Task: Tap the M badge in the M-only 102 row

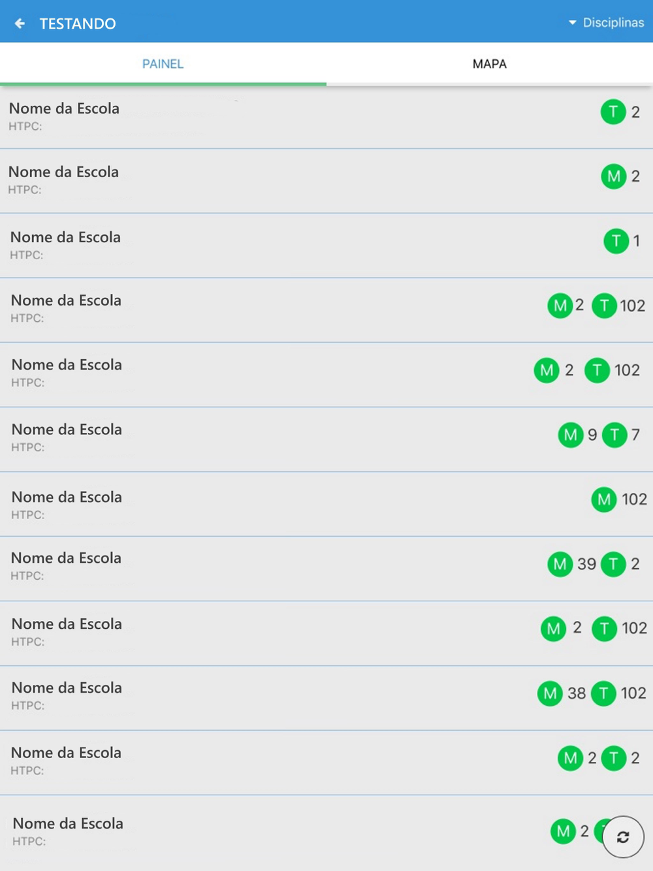Action: pos(604,499)
